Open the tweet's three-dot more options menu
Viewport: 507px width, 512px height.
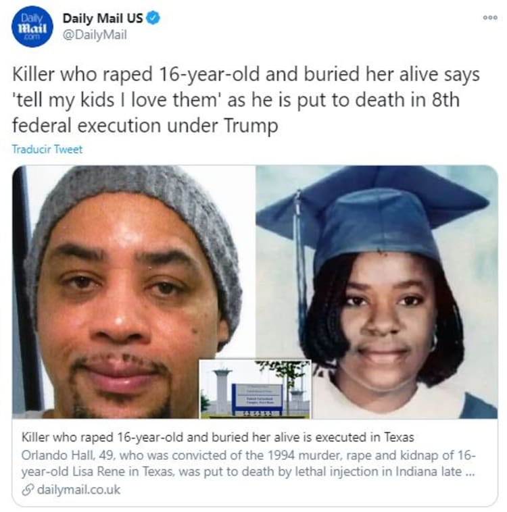pos(490,18)
